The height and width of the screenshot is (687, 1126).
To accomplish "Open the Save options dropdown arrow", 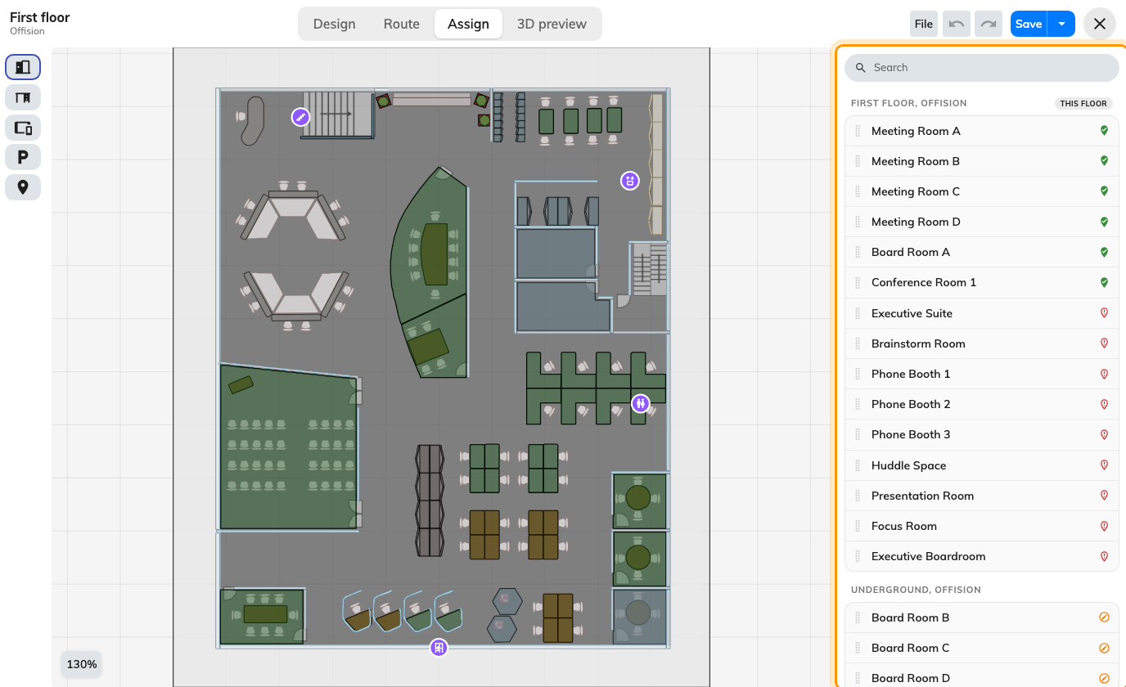I will tap(1061, 24).
